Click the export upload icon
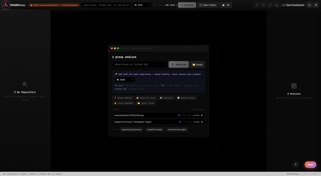This screenshot has height=176, width=321. pyautogui.click(x=263, y=5)
